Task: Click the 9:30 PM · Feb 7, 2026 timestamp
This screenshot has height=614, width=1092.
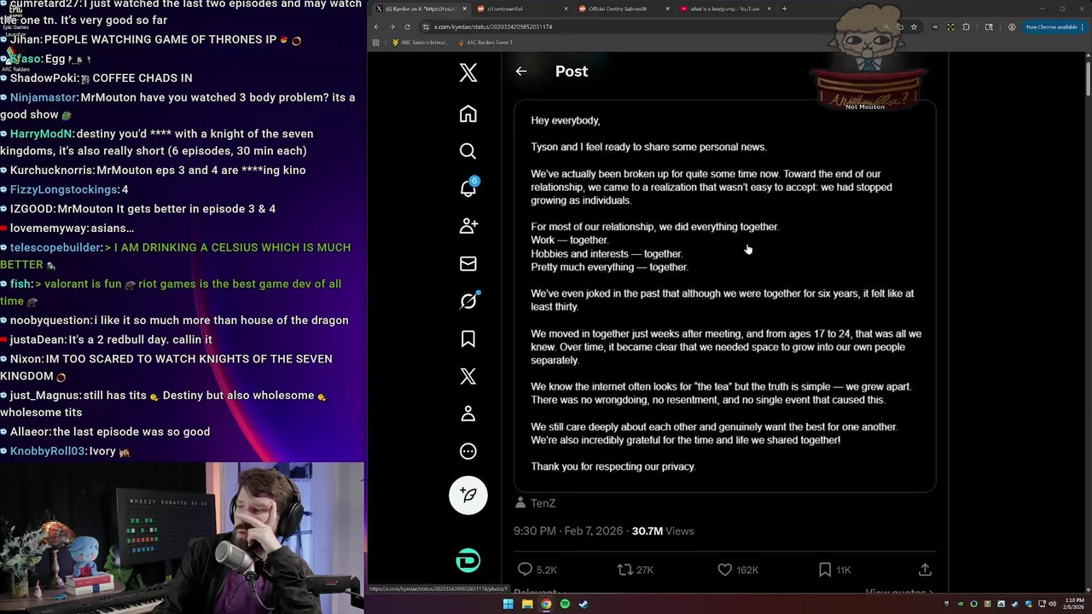Action: (x=567, y=531)
